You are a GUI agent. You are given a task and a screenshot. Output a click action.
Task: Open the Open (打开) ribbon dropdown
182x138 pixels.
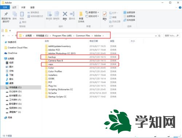[114, 13]
